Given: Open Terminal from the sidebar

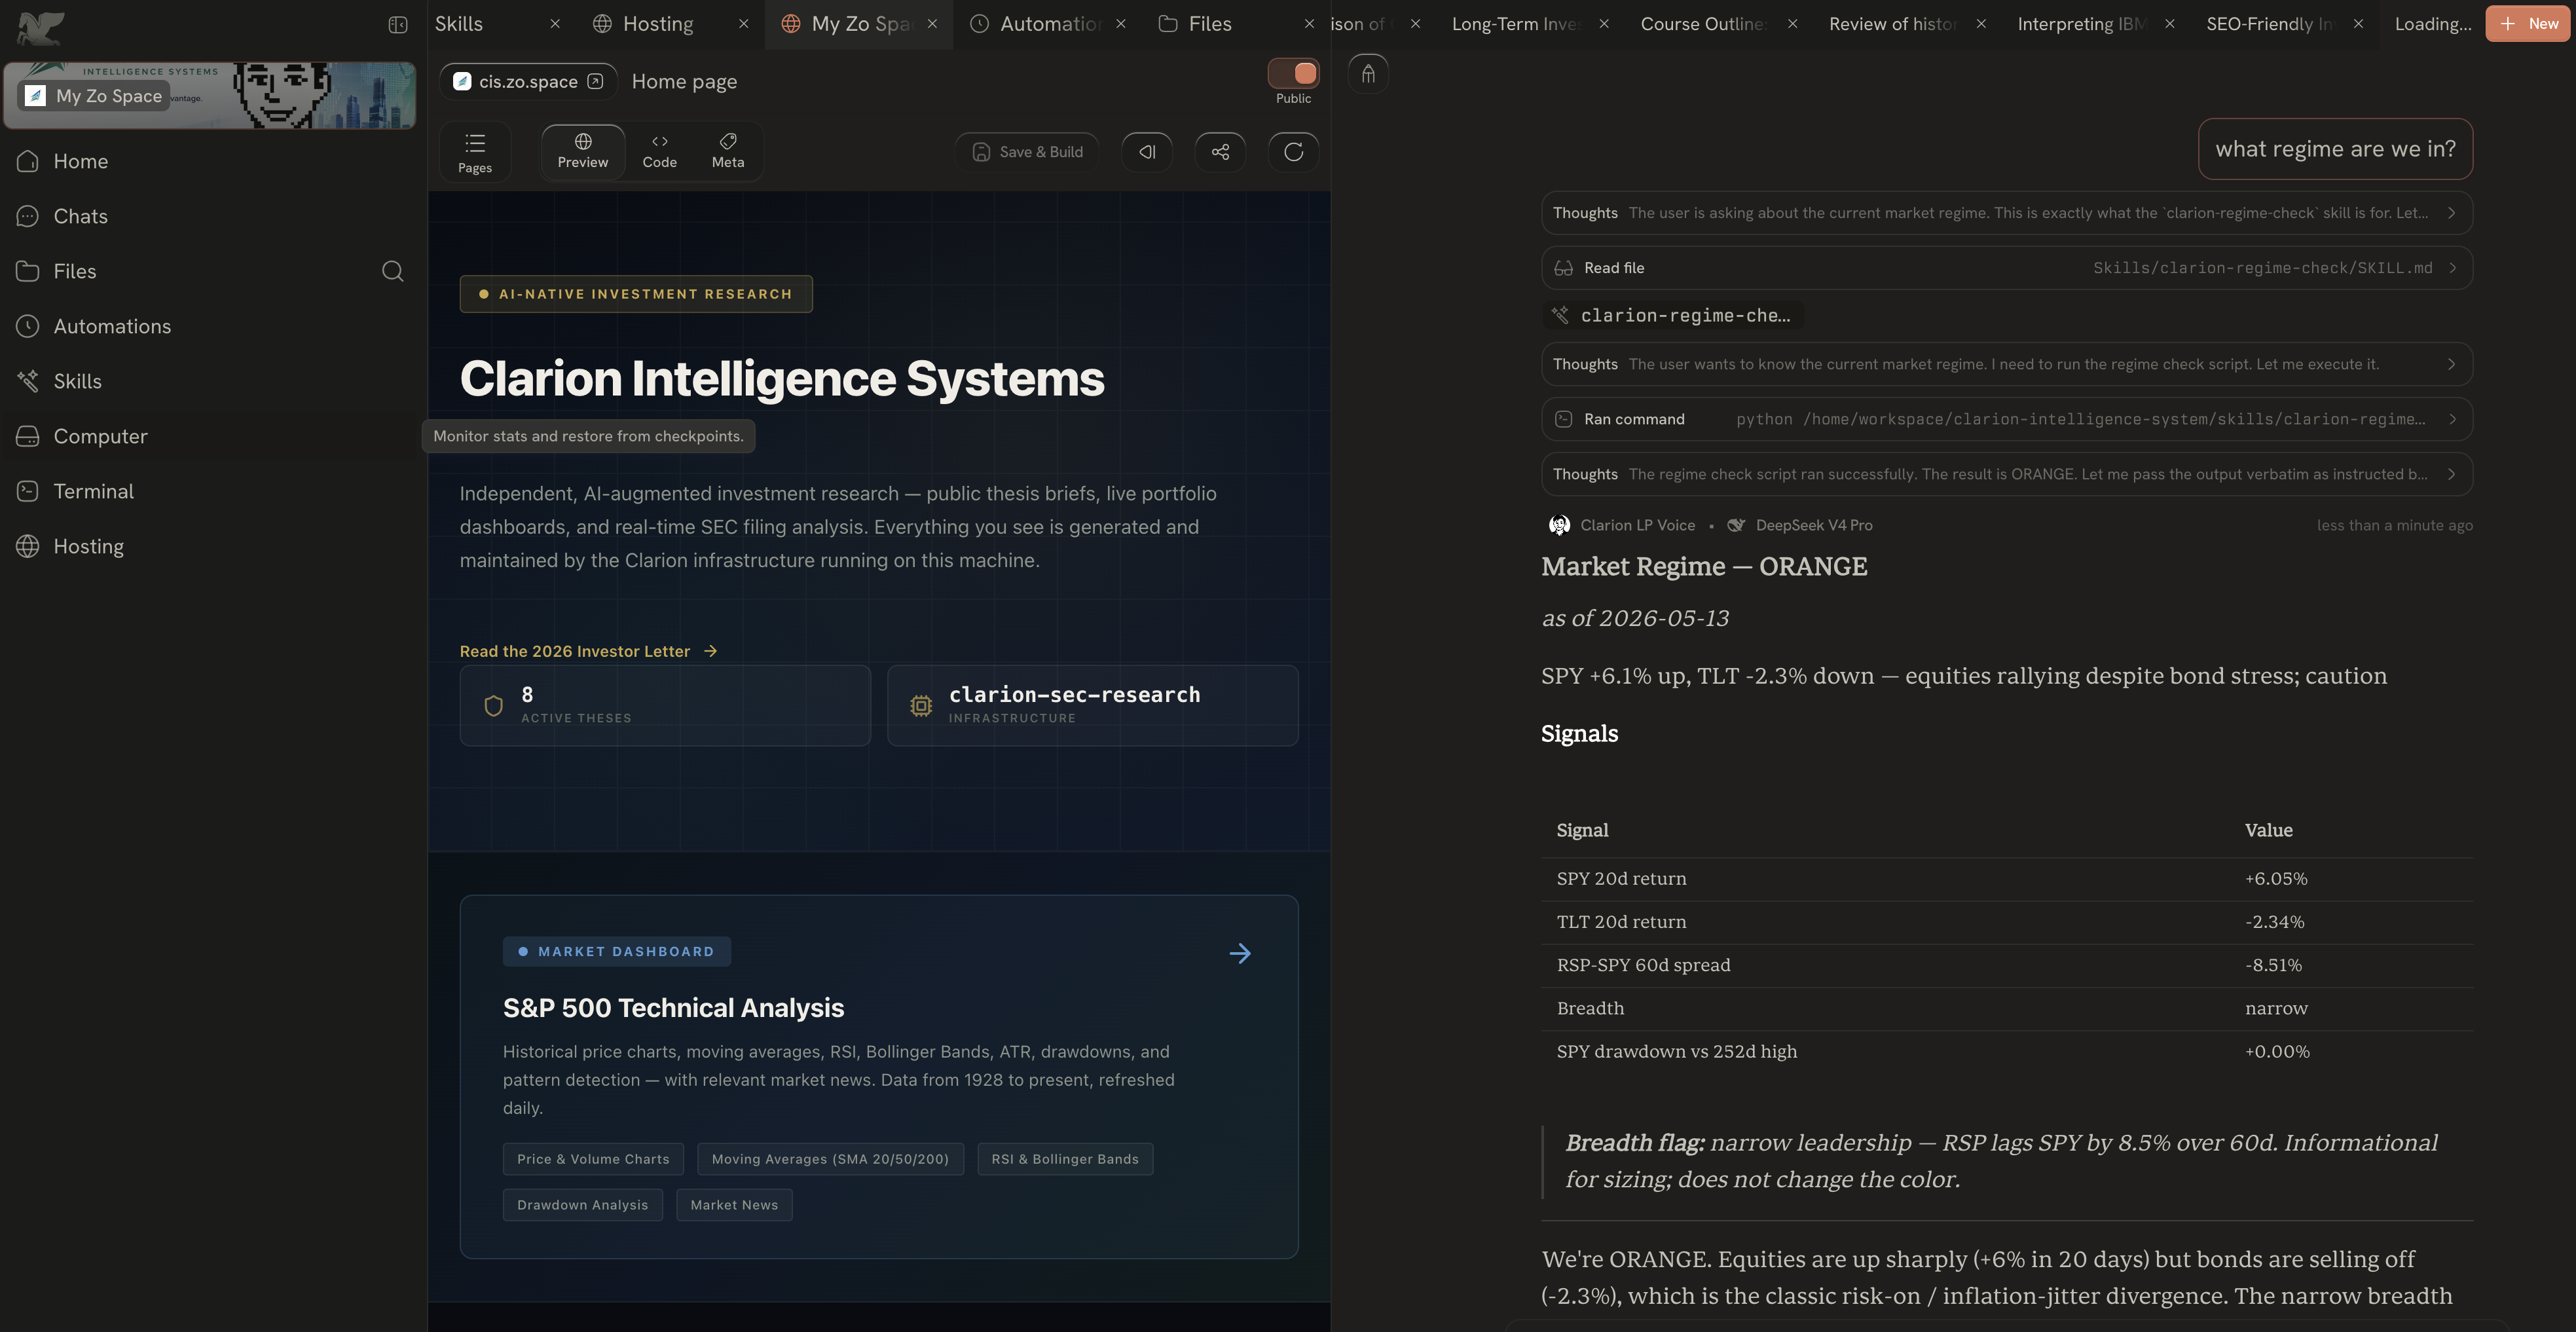Looking at the screenshot, I should click(x=93, y=491).
